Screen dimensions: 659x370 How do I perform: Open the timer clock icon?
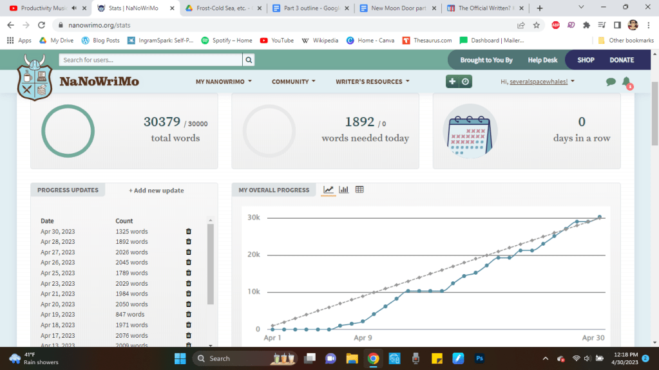[465, 82]
